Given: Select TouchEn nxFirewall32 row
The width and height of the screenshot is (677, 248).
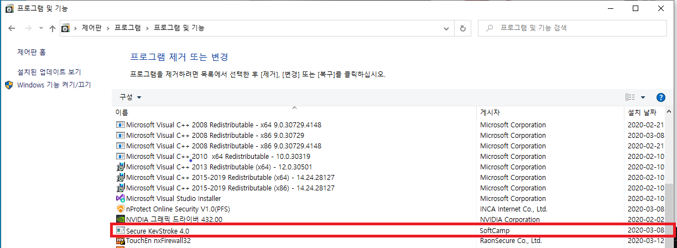Looking at the screenshot, I should click(389, 241).
